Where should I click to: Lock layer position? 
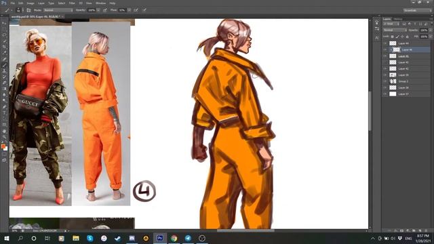402,37
